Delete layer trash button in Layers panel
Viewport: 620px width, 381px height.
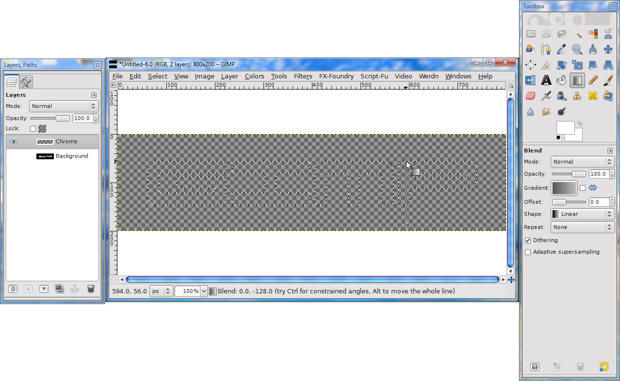[x=90, y=289]
